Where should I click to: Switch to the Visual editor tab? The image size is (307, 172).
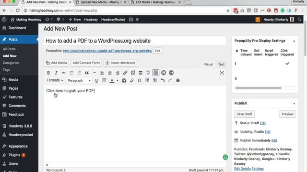[208, 64]
